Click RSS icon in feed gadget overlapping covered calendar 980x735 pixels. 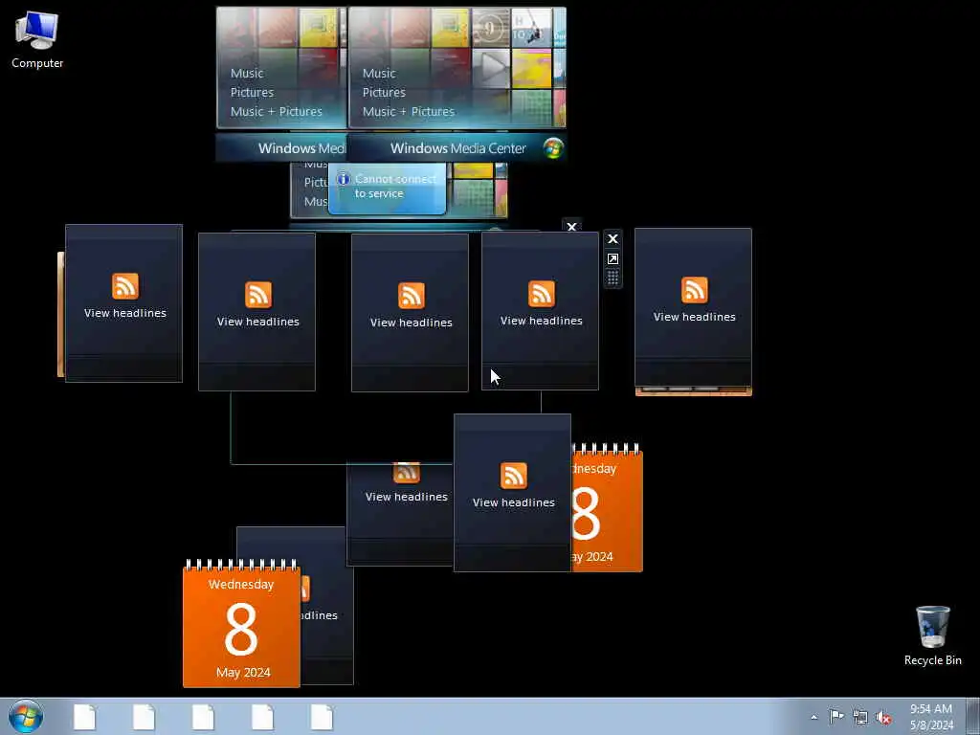(514, 476)
